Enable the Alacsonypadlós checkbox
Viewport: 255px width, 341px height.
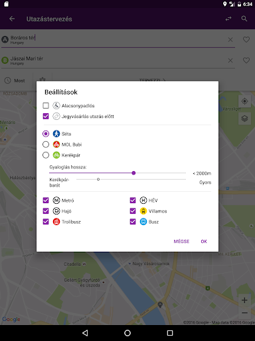pyautogui.click(x=46, y=105)
